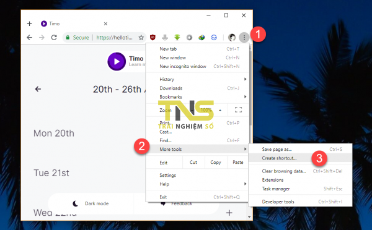Click the gray circle extension icon
The width and height of the screenshot is (372, 230).
point(189,37)
